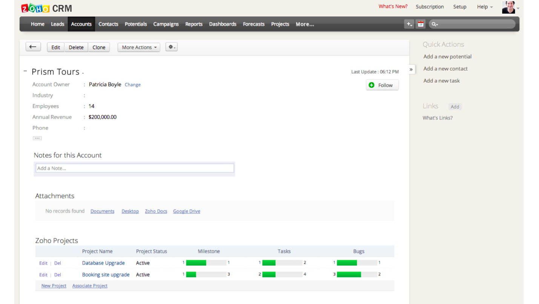Open the What's New? link

[393, 6]
